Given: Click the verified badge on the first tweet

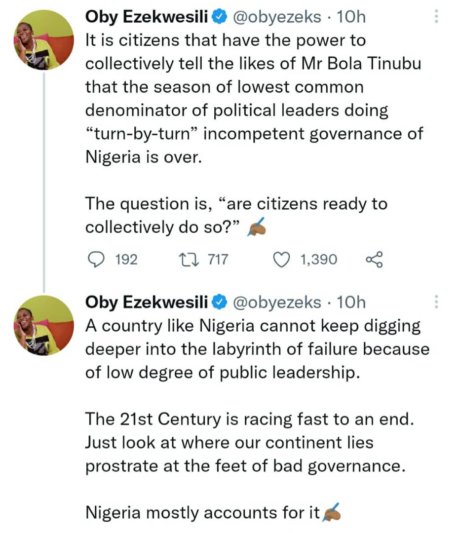Looking at the screenshot, I should click(219, 18).
